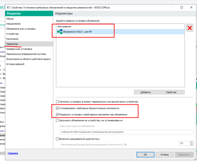Viewport: 197px width, 162px height.
Task: Click the 'OK' button
Action: (145, 154)
